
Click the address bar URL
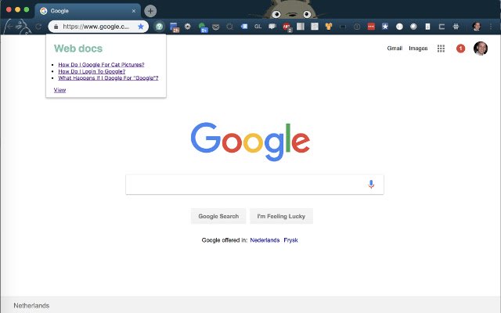[x=96, y=27]
